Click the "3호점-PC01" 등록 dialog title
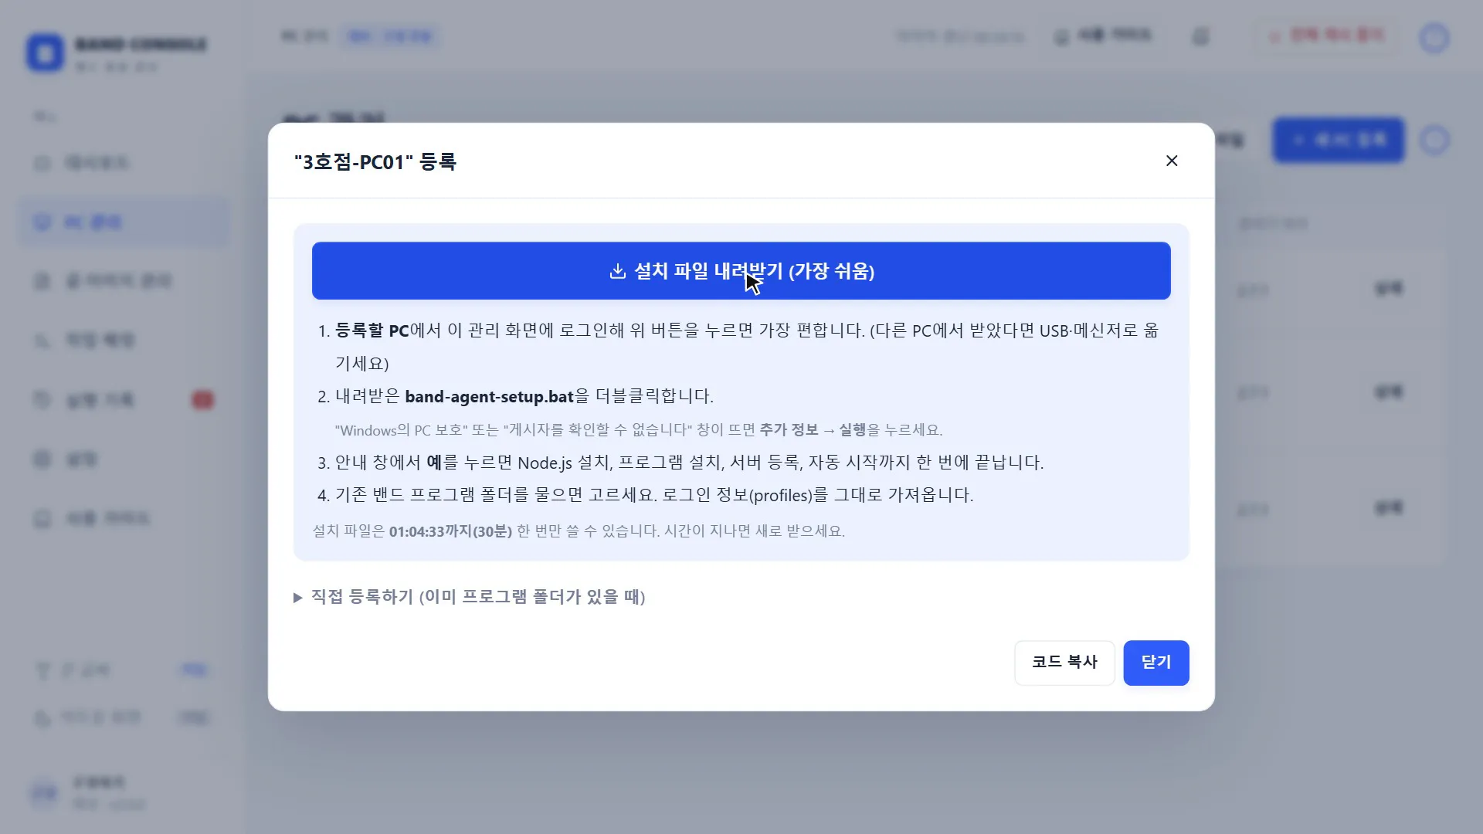Image resolution: width=1483 pixels, height=834 pixels. (375, 162)
